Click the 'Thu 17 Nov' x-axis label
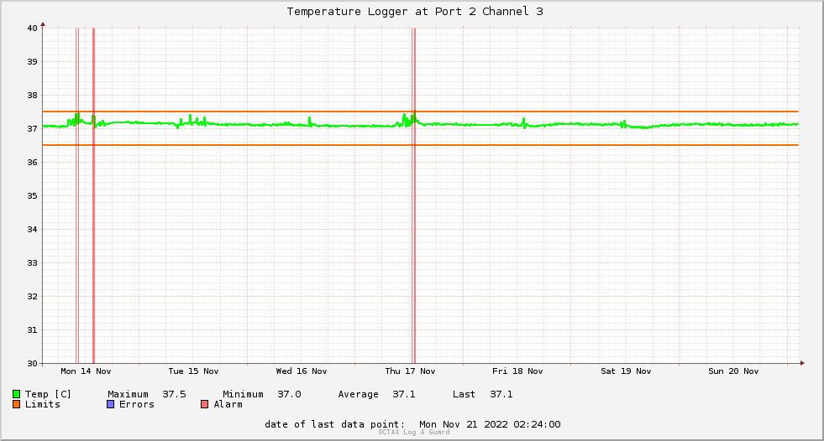 point(410,371)
